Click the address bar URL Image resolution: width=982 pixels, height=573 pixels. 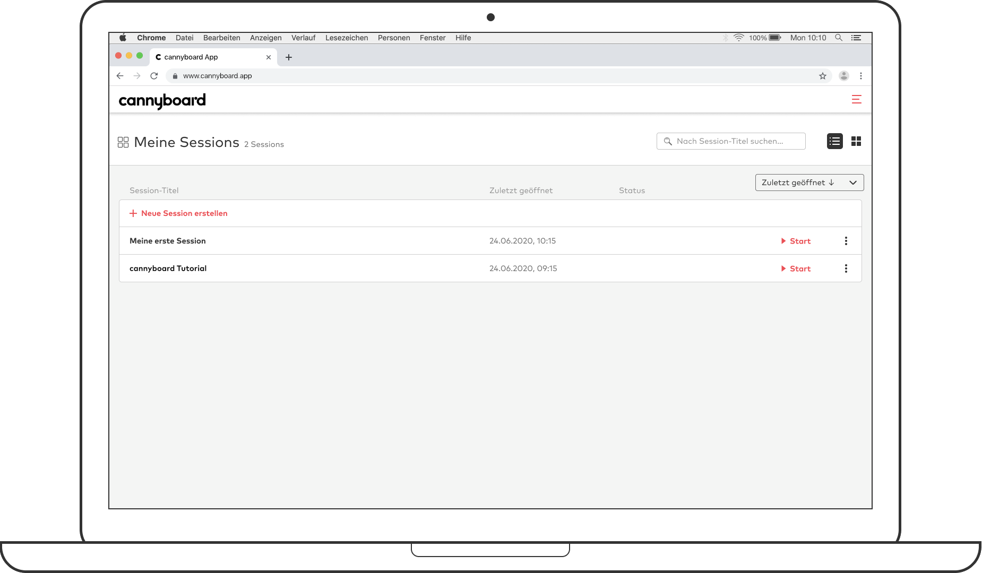tap(218, 76)
